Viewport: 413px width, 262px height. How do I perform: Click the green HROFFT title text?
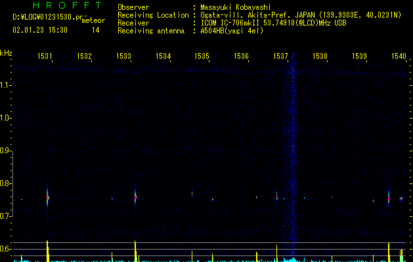[67, 5]
